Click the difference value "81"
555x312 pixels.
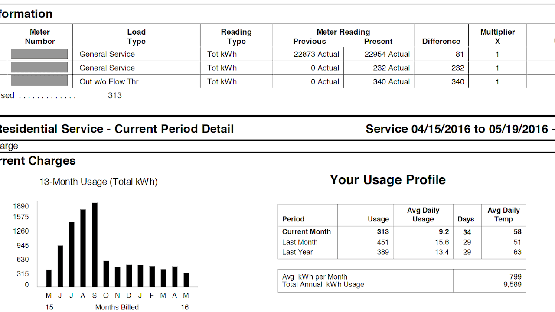(460, 54)
